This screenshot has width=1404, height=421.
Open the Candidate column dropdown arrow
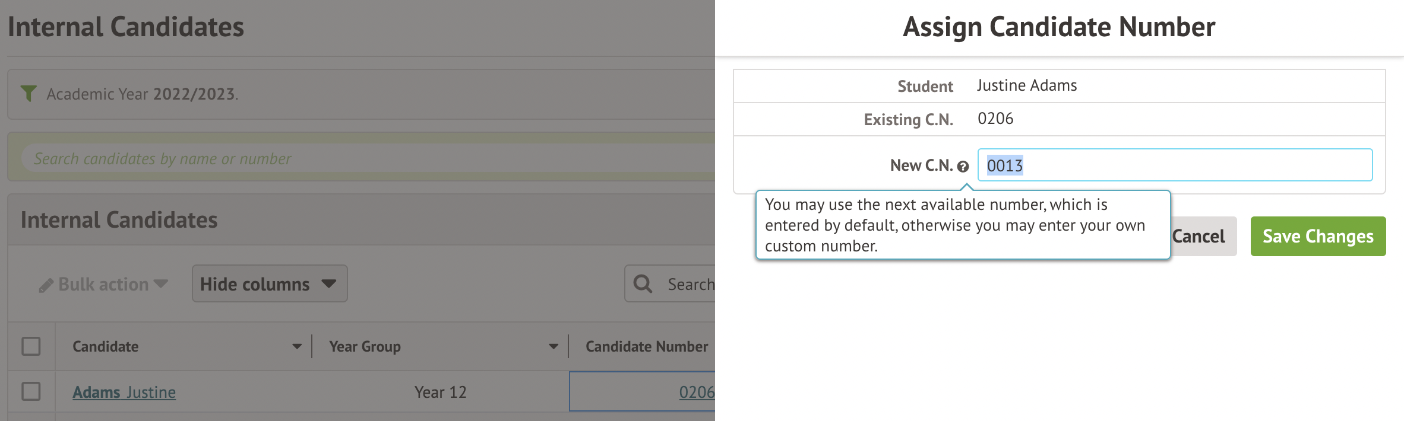click(297, 346)
